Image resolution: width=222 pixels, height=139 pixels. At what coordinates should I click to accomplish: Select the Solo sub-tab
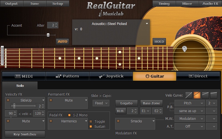click(20, 85)
